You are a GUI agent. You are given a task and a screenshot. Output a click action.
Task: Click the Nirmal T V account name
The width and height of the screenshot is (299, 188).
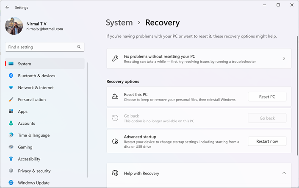36,24
